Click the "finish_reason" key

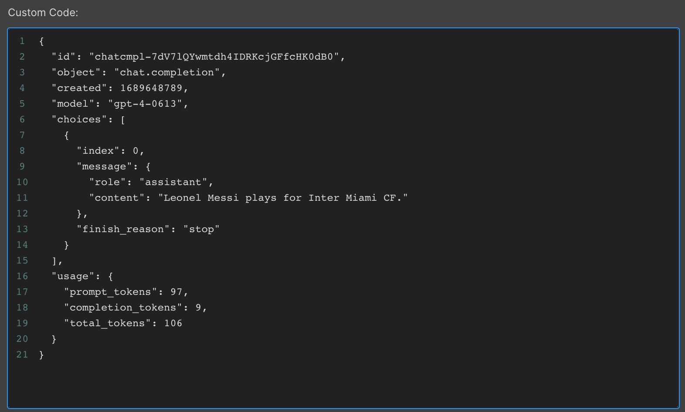[x=123, y=229]
